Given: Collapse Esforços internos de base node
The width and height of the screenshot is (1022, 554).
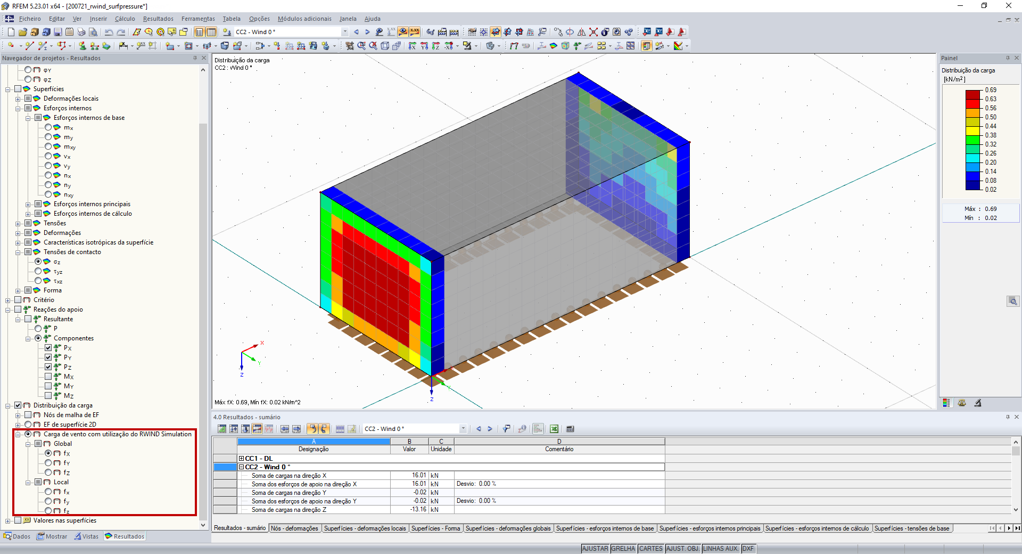Looking at the screenshot, I should 28,118.
